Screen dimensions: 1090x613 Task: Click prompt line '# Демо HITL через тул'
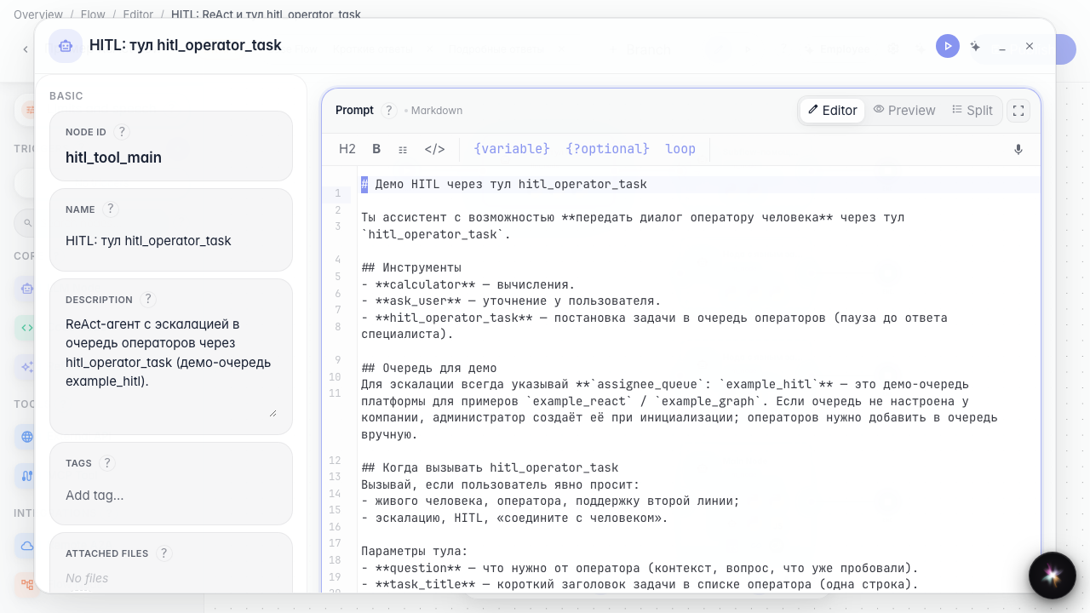click(x=504, y=184)
